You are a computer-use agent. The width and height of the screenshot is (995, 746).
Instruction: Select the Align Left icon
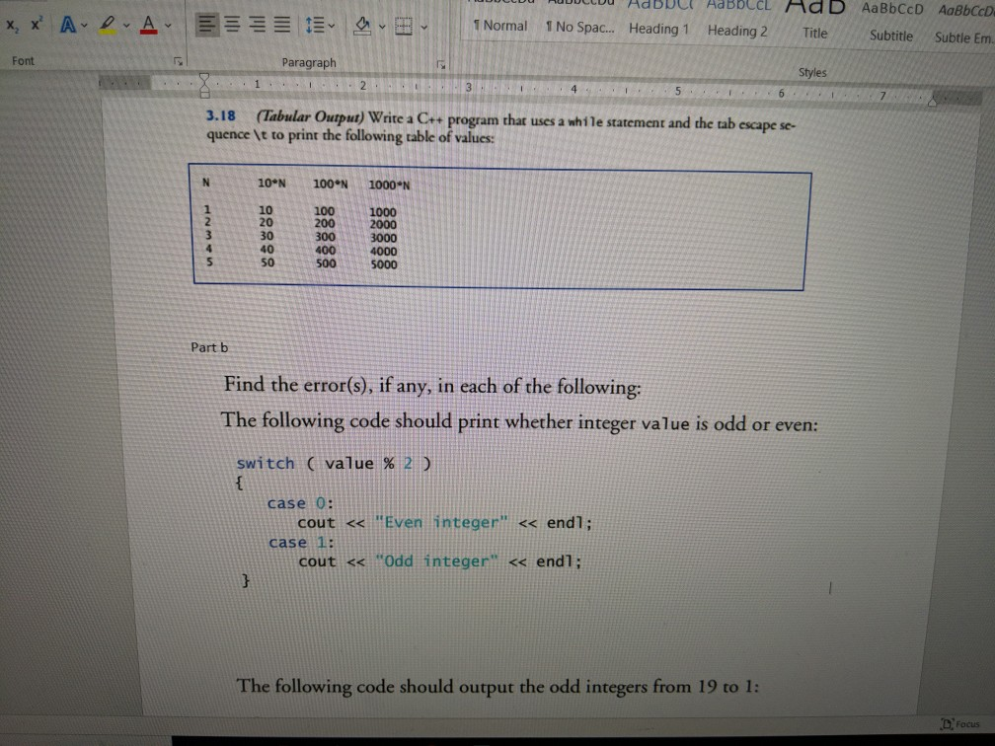[x=207, y=25]
